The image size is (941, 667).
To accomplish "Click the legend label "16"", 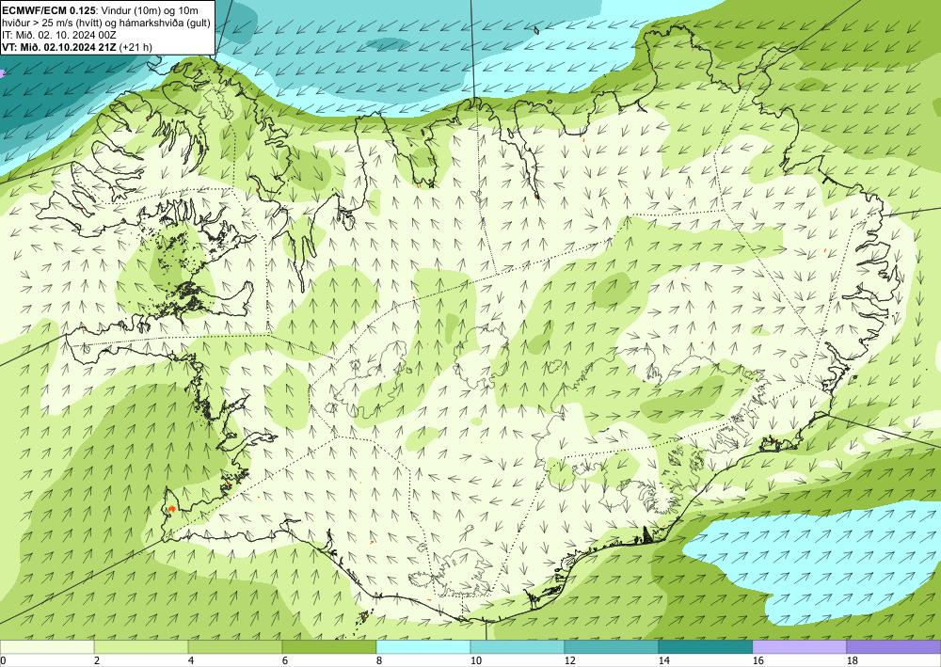I will coord(758,661).
